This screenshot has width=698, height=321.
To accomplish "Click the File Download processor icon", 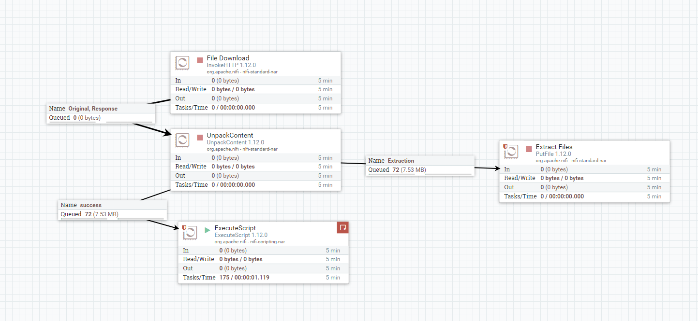I will pyautogui.click(x=182, y=63).
